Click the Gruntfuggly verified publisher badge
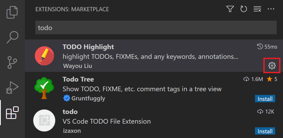This screenshot has width=283, height=138. tap(67, 98)
